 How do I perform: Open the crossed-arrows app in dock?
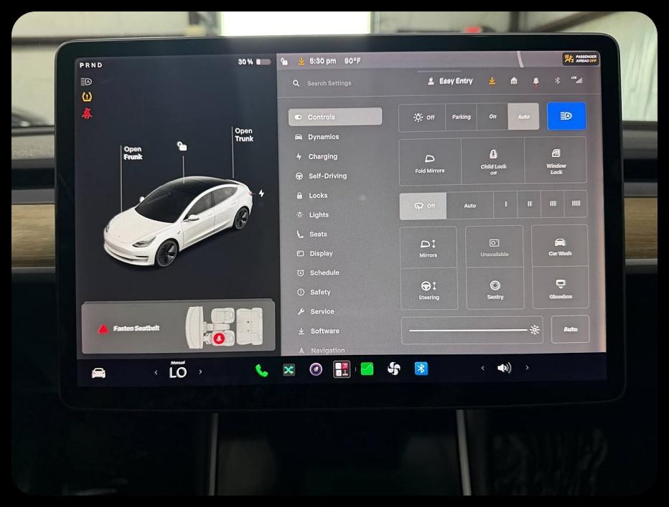coord(289,370)
